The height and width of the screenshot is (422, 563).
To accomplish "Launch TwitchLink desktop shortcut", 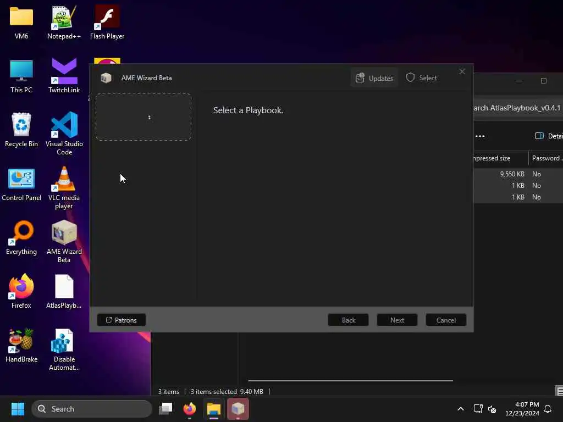I will [x=64, y=76].
